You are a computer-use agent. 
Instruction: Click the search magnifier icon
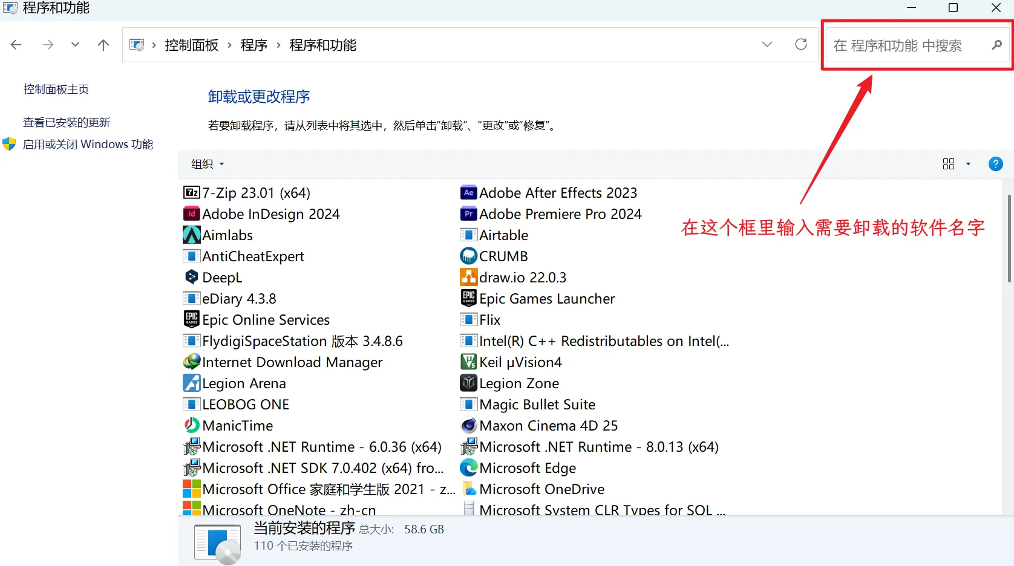click(996, 45)
